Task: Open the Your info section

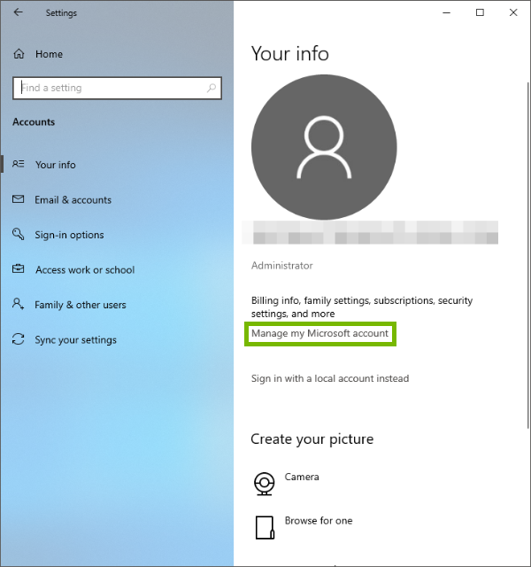Action: pos(55,165)
